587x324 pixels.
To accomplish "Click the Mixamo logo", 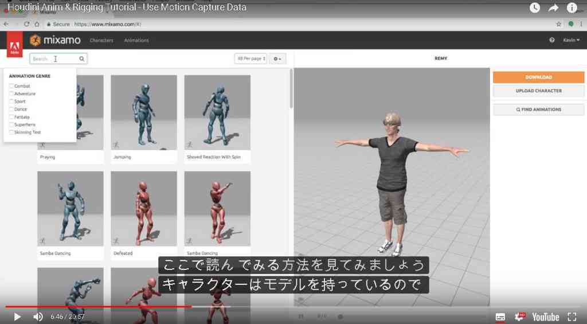I will pyautogui.click(x=55, y=40).
